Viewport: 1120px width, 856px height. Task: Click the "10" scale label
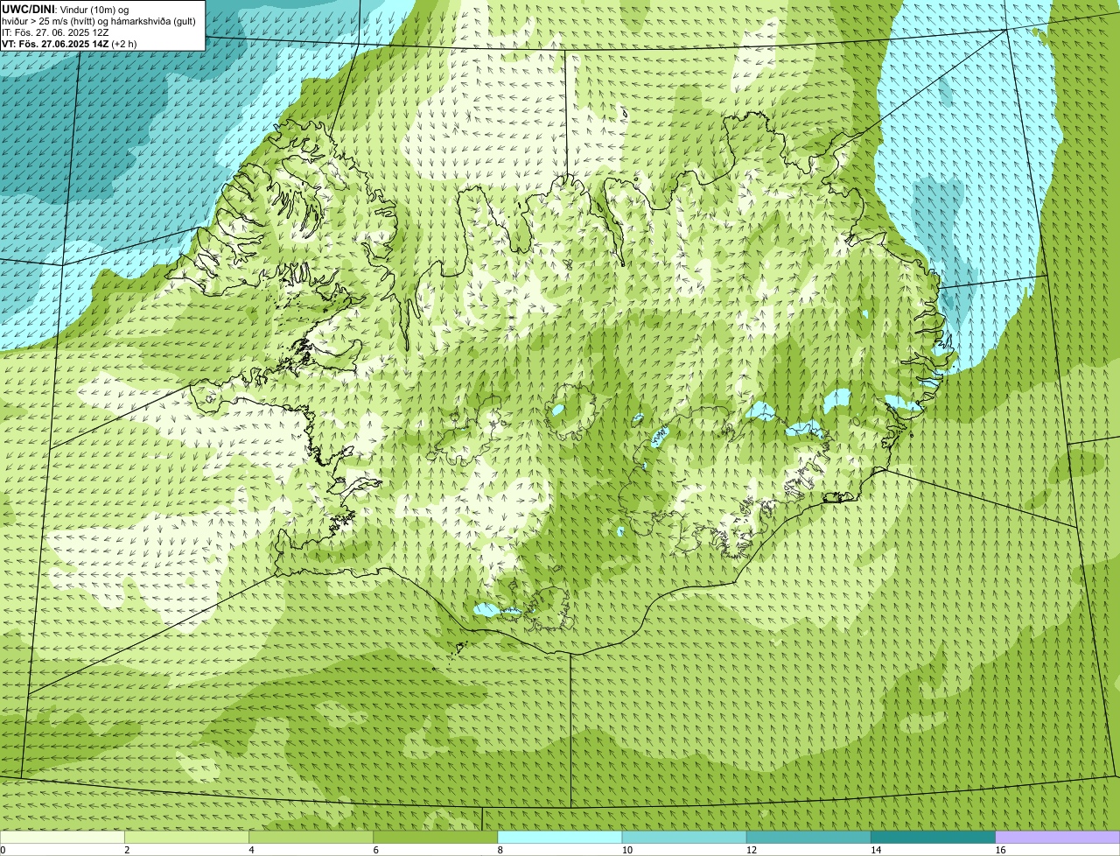[x=626, y=850]
